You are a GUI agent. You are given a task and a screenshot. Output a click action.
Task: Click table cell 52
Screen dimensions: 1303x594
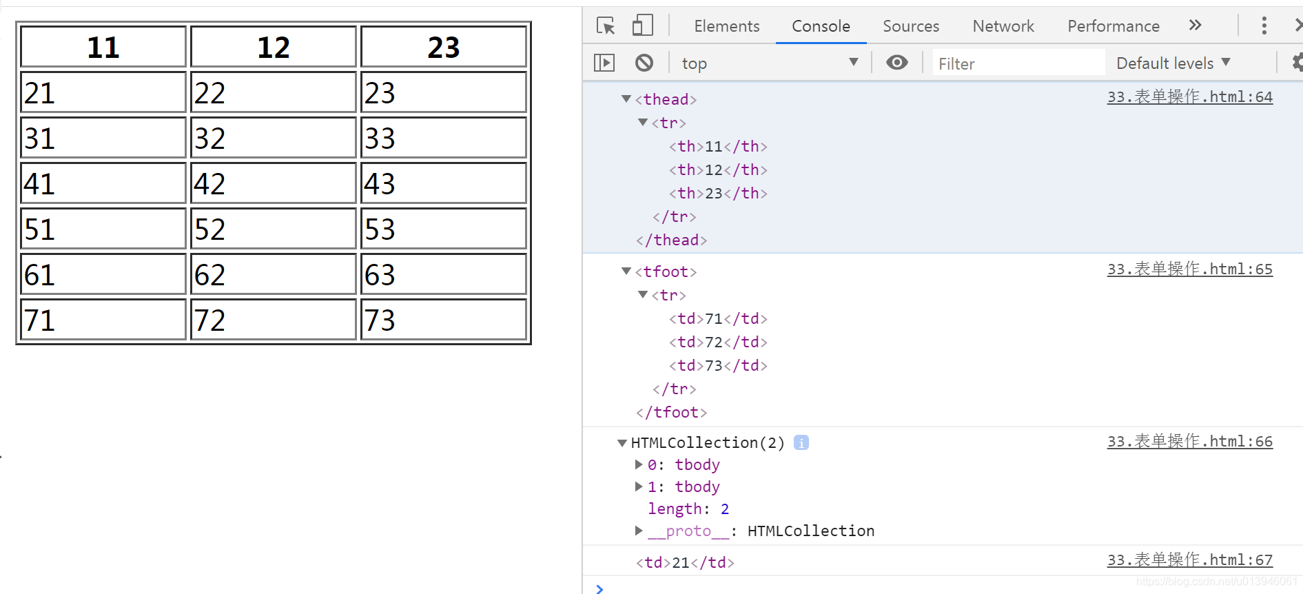(x=274, y=229)
